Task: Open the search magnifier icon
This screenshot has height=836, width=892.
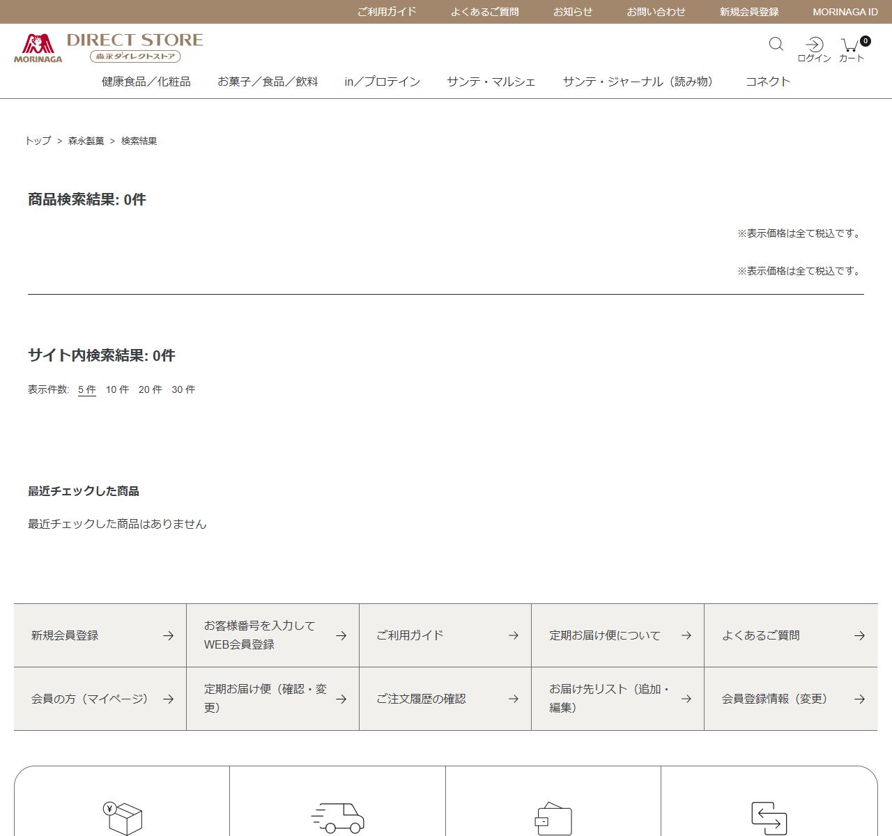Action: point(776,45)
